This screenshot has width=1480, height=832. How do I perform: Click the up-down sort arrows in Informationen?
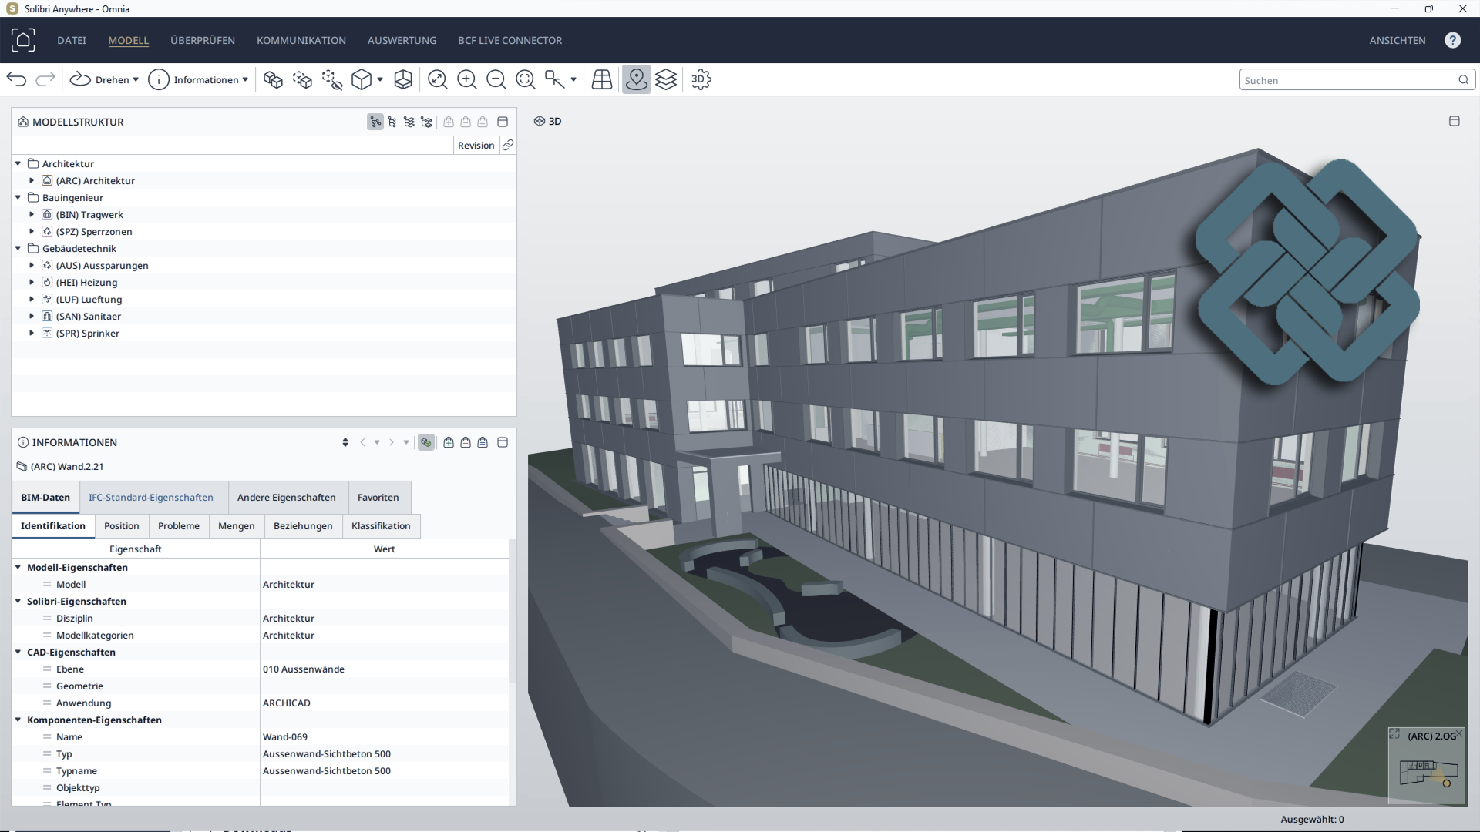coord(345,442)
